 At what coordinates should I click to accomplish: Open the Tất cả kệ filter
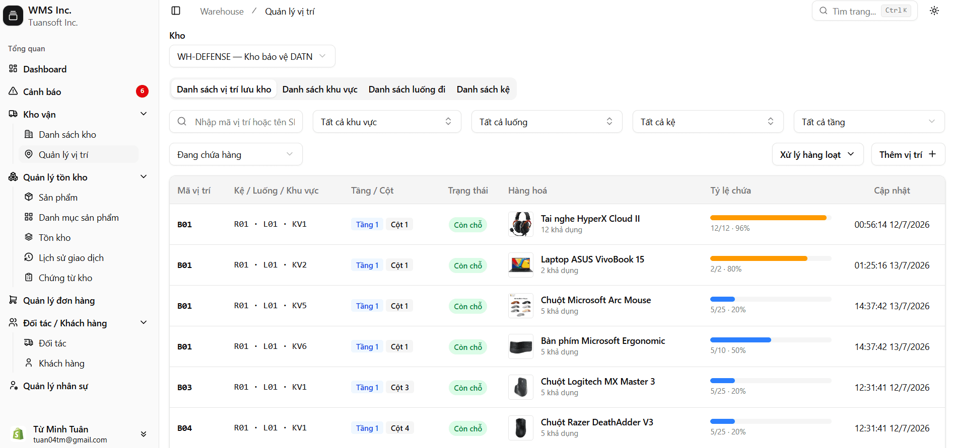tap(708, 122)
